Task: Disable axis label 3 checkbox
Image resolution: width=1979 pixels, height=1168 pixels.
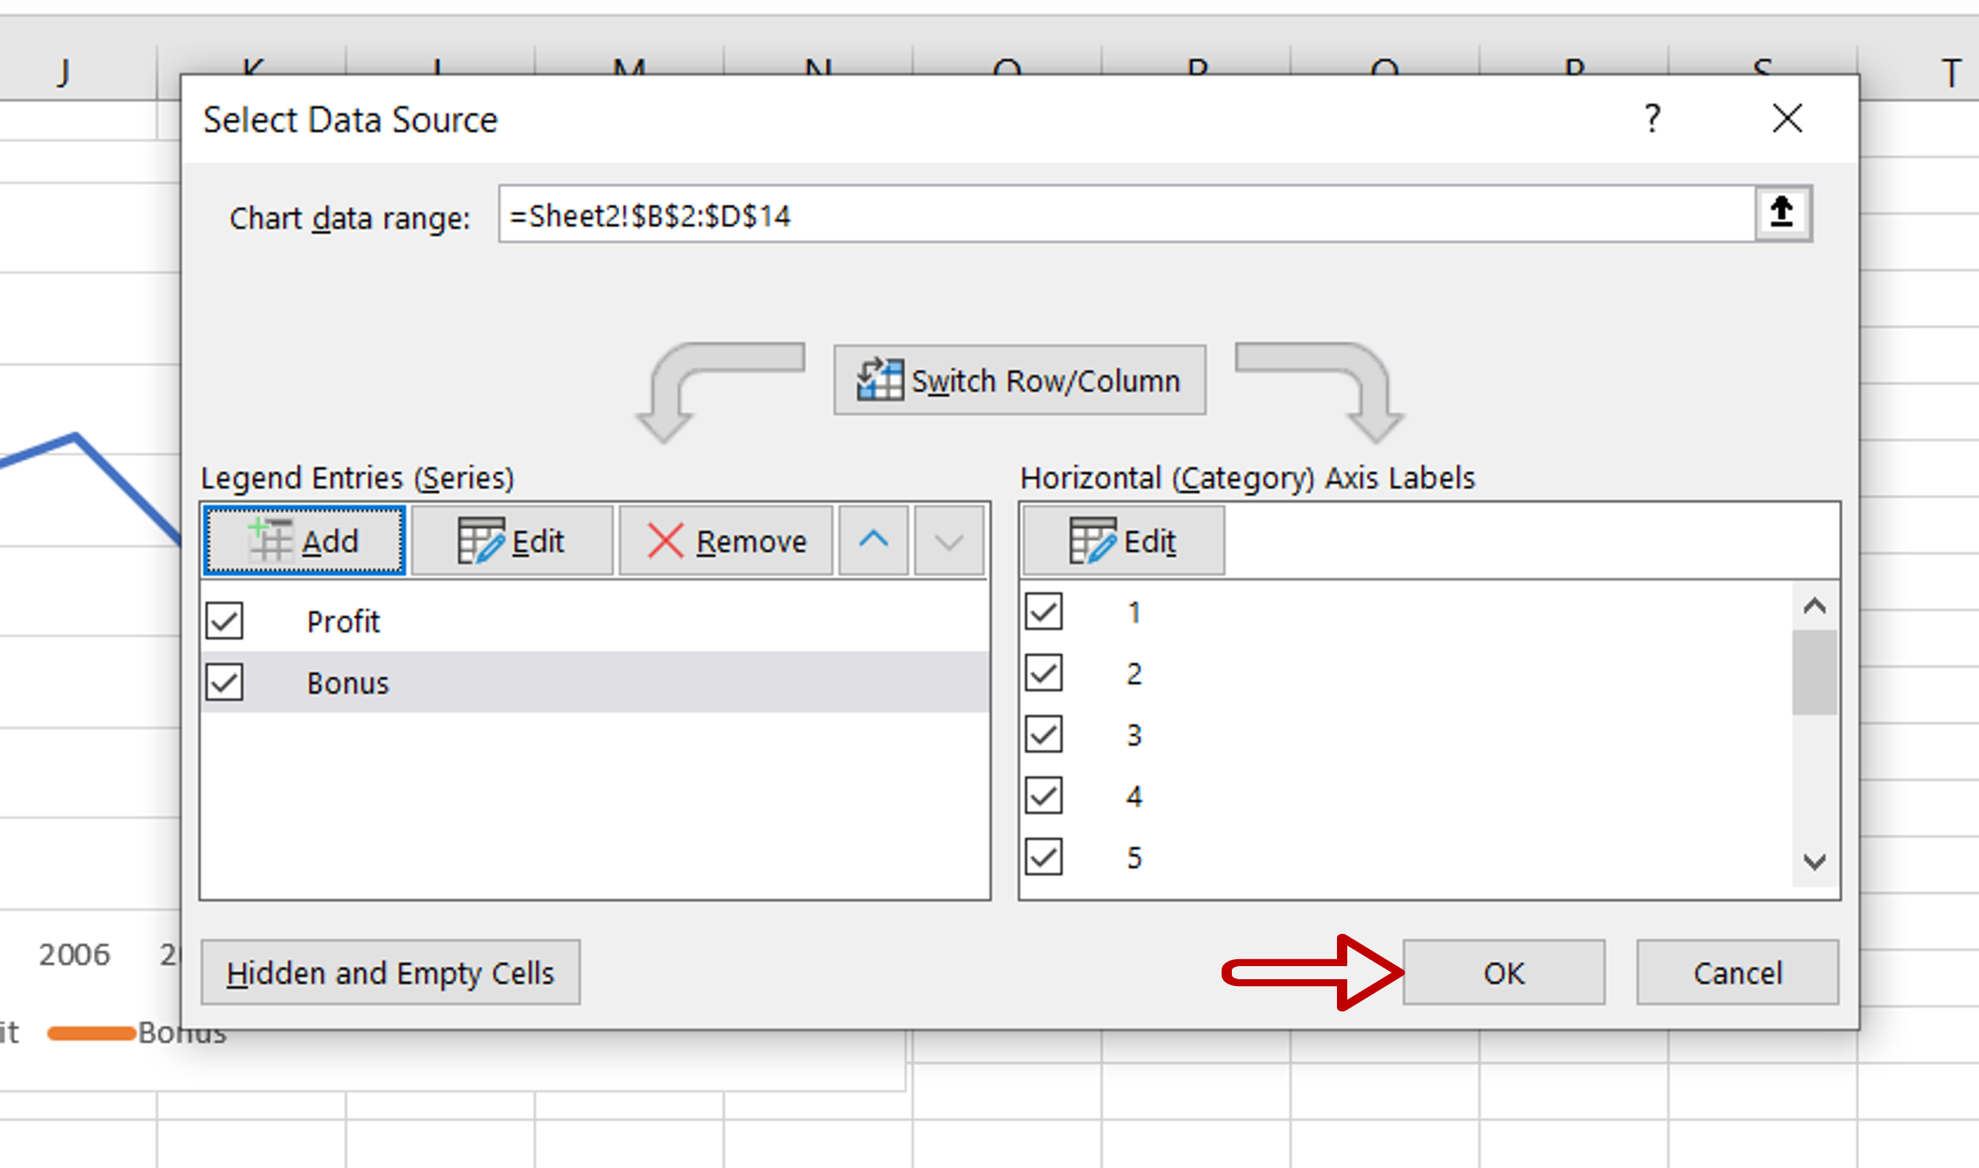Action: [1043, 734]
